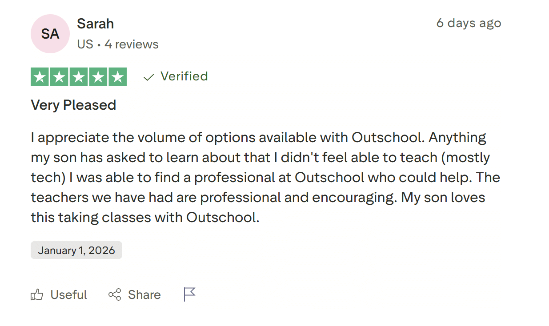The width and height of the screenshot is (549, 326).
Task: Click the Verified badge label
Action: click(x=184, y=76)
